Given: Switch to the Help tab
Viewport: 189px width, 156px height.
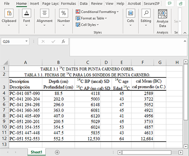Looking at the screenshot, I should (x=120, y=3).
